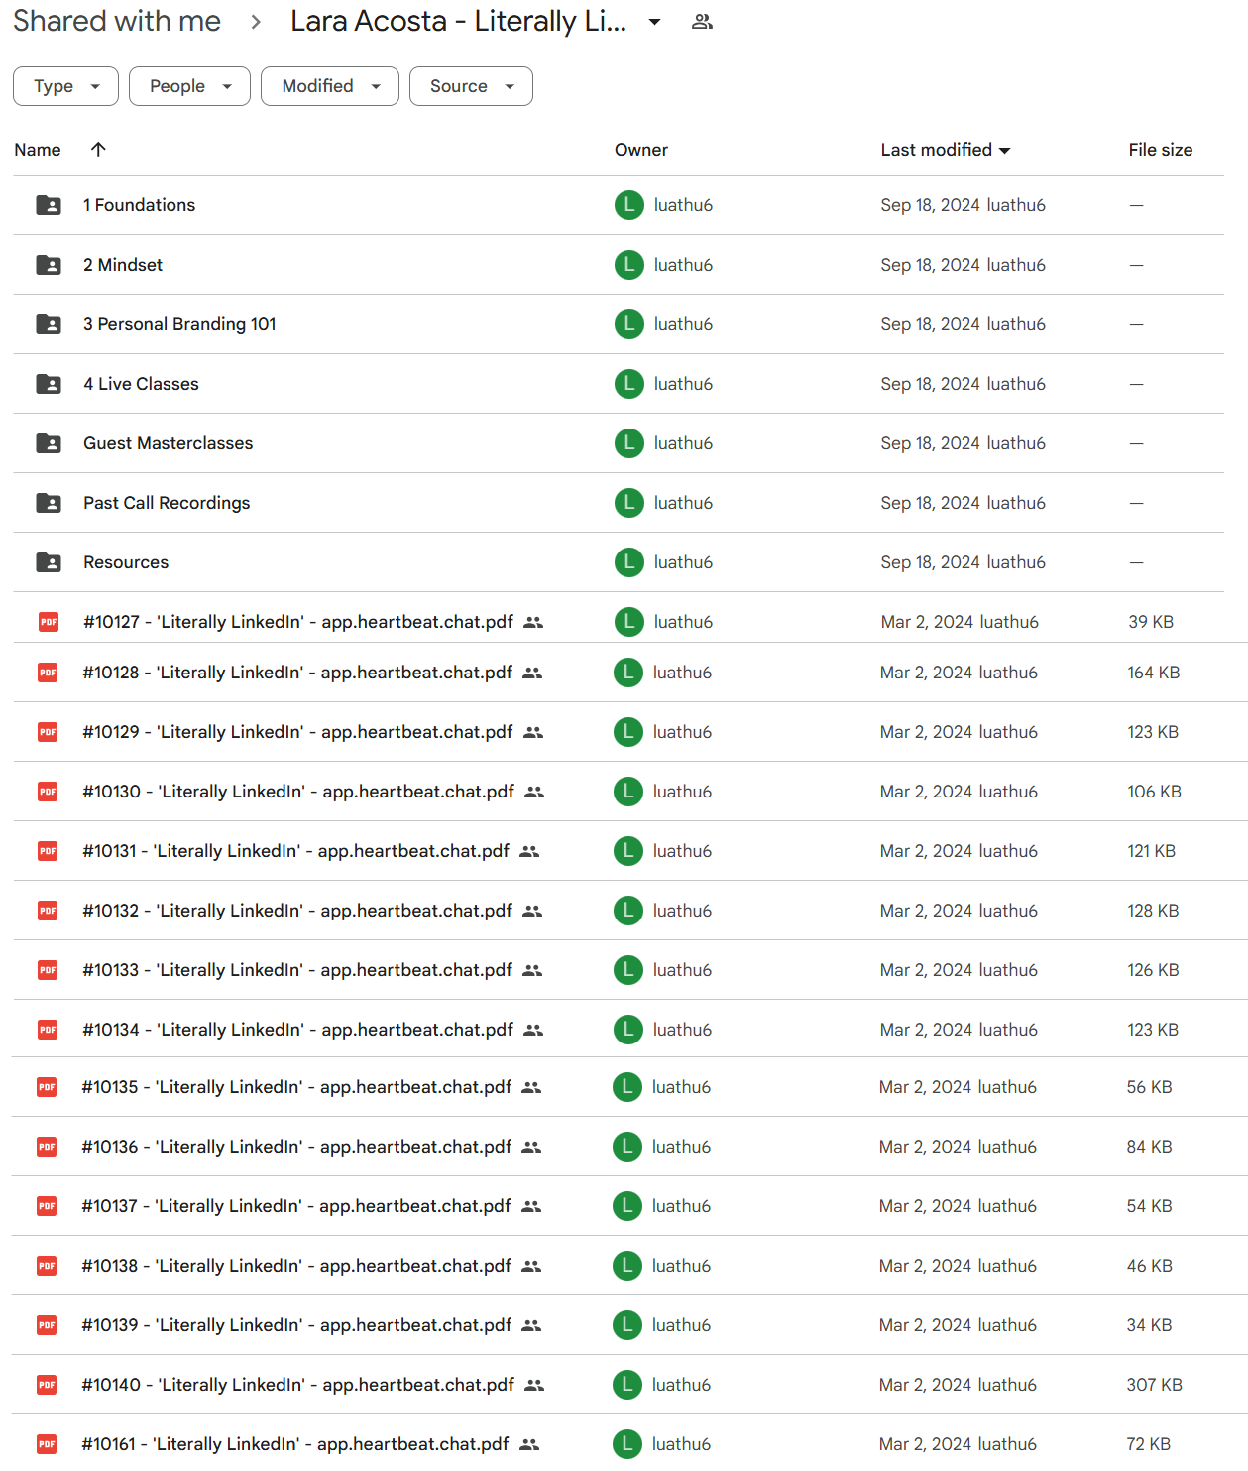Select file #10129 Literally LinkedIn pdf name
Image resolution: width=1248 pixels, height=1471 pixels.
297,732
